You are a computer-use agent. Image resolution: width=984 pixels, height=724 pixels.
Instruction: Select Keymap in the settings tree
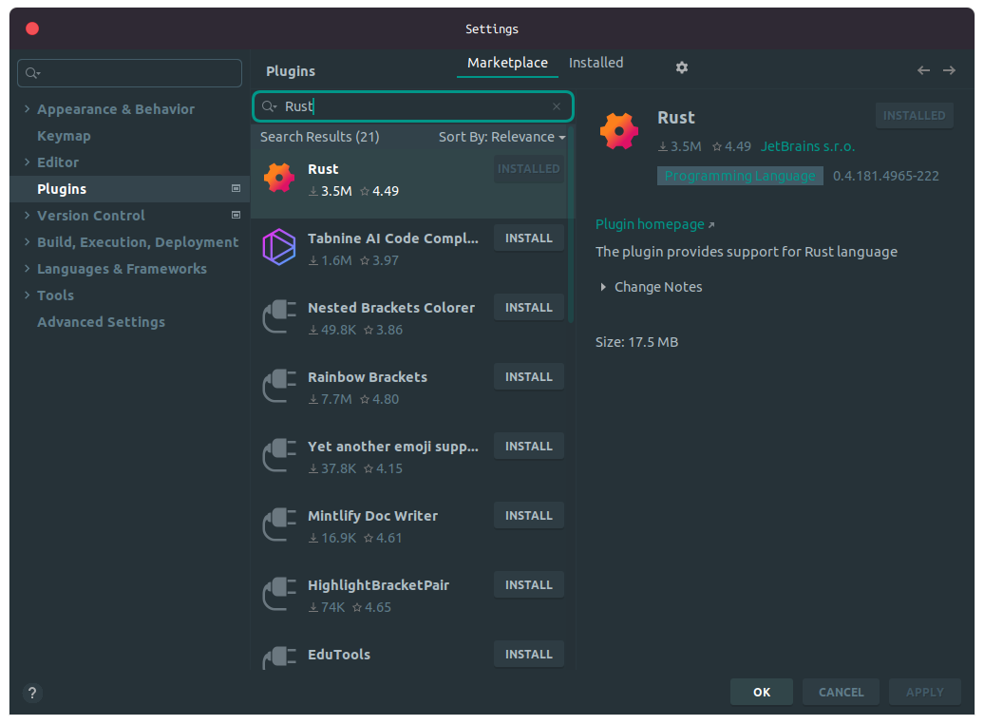pyautogui.click(x=64, y=136)
